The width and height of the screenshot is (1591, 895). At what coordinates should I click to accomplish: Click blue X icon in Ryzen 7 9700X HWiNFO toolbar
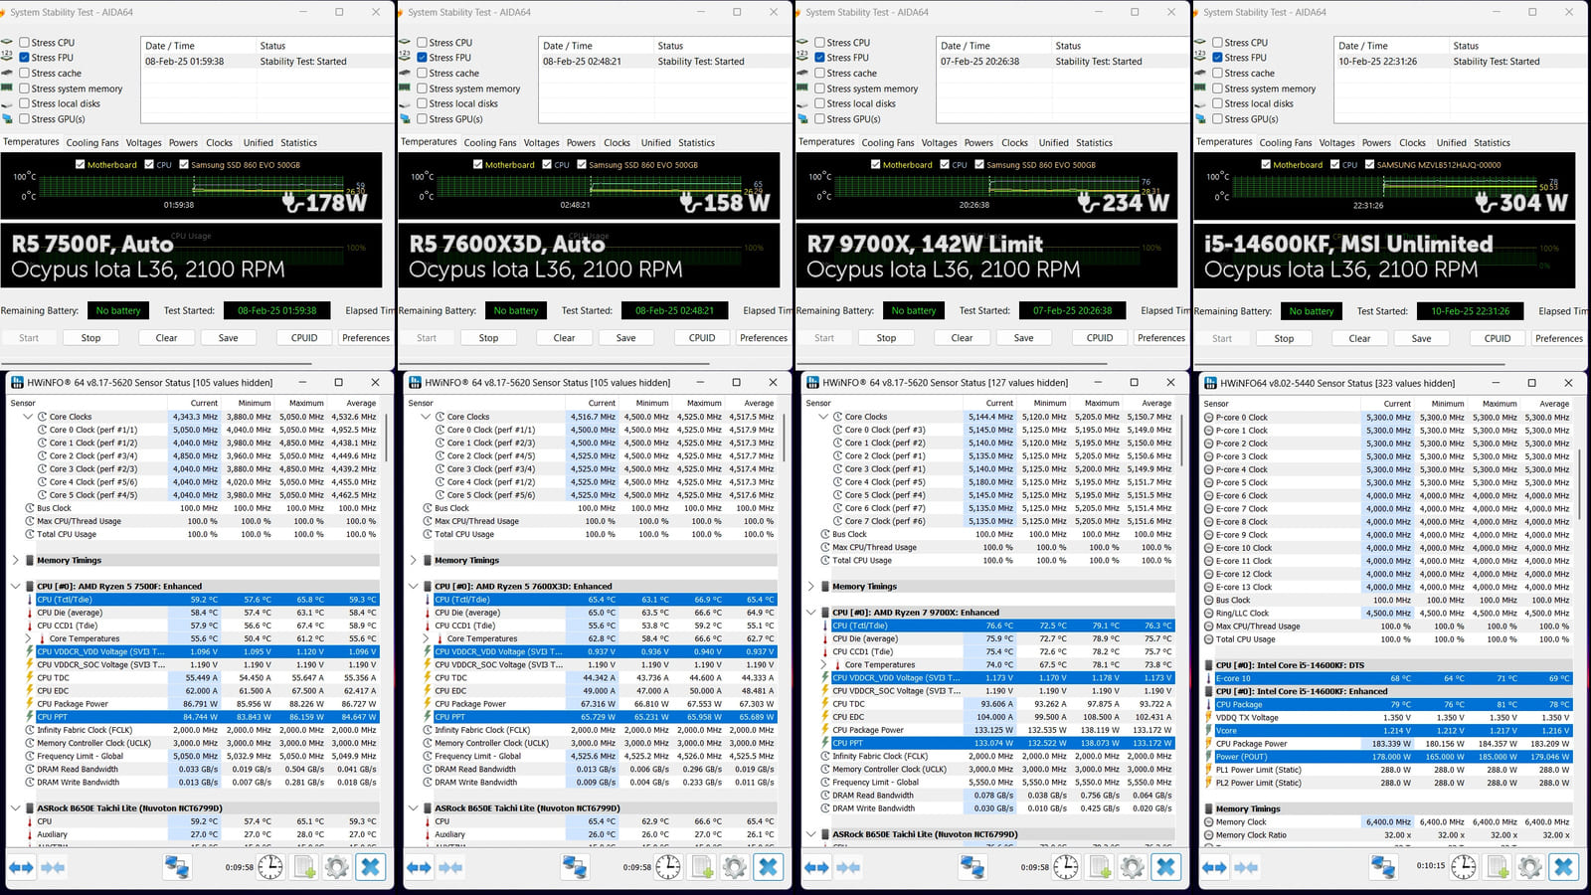(x=1165, y=867)
